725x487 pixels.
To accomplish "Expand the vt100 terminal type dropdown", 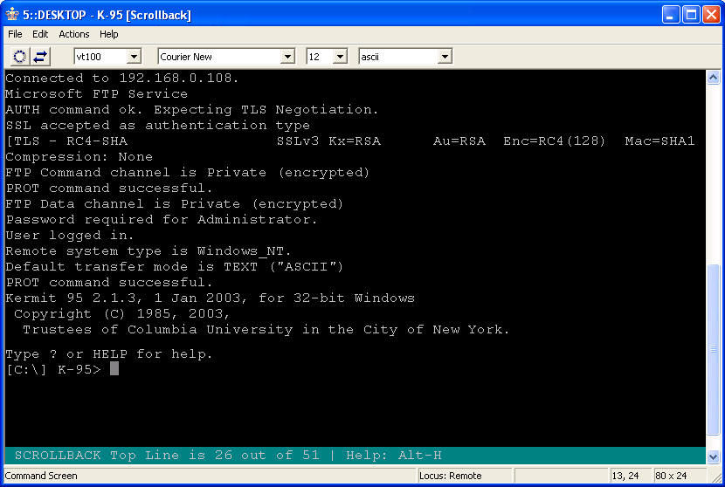I will [x=134, y=57].
